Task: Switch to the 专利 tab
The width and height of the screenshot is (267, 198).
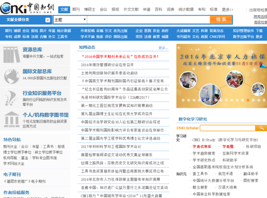Action: point(202,9)
